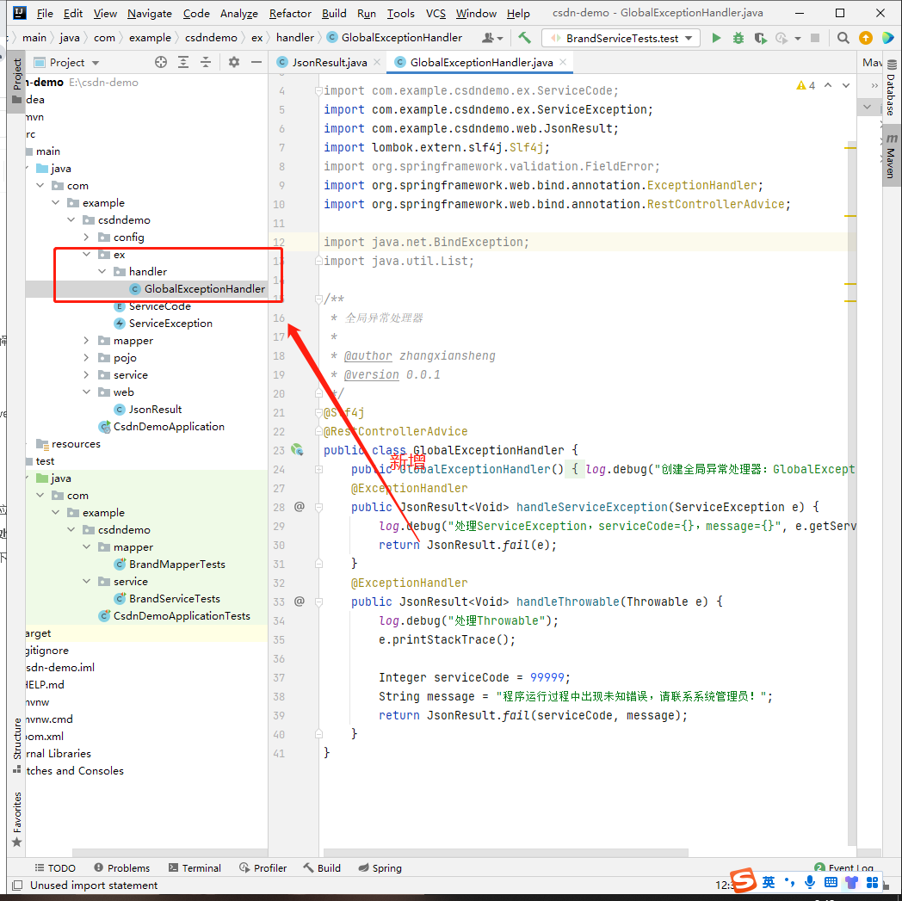The image size is (902, 901).
Task: Expand the main mapper package folder
Action: [86, 341]
